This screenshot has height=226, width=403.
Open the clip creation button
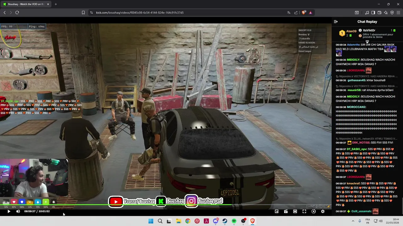(286, 212)
